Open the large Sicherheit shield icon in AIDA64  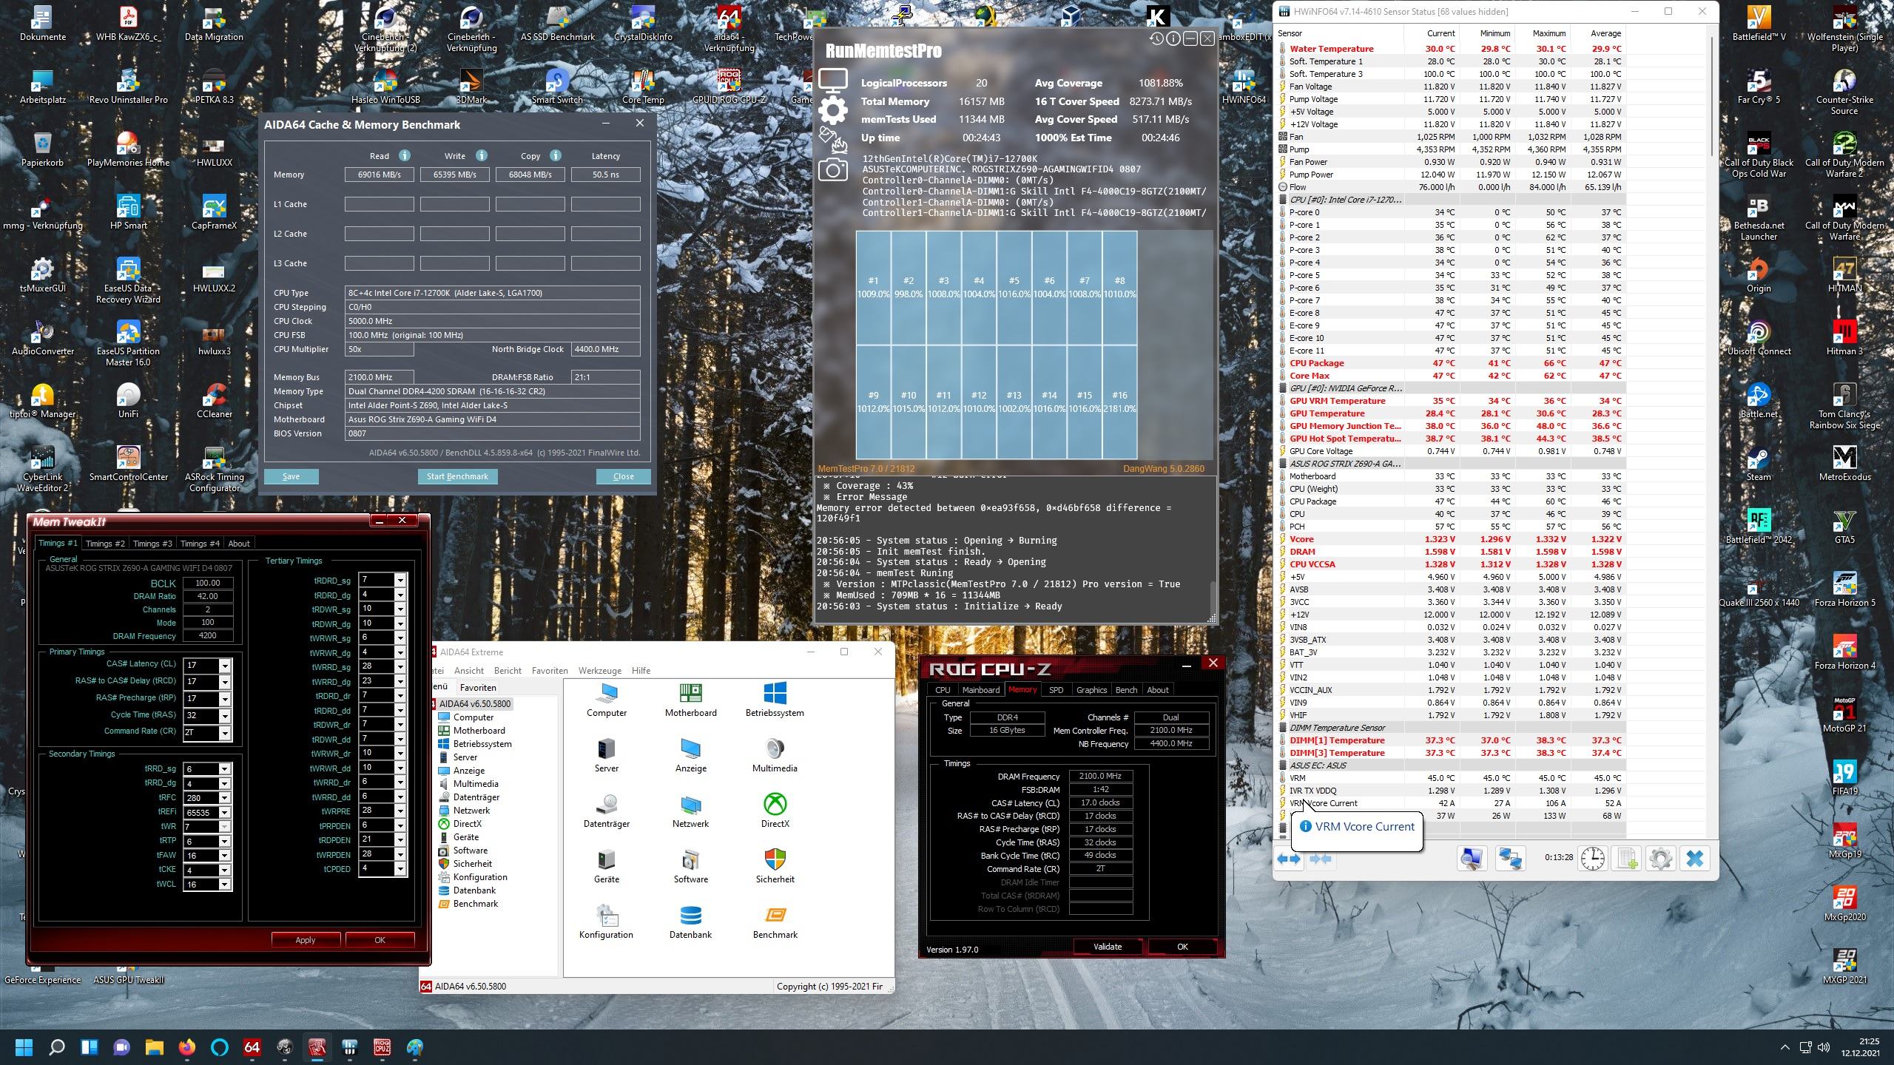click(775, 866)
